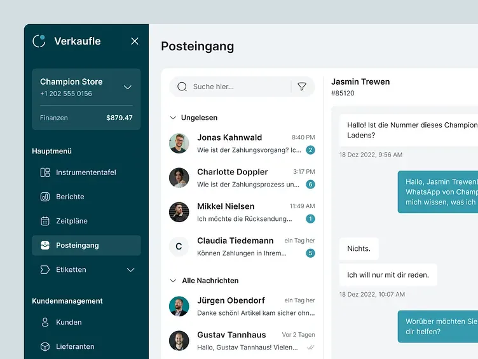Click Claudia Tiedemann's letter C avatar
The width and height of the screenshot is (478, 359).
[x=179, y=247]
